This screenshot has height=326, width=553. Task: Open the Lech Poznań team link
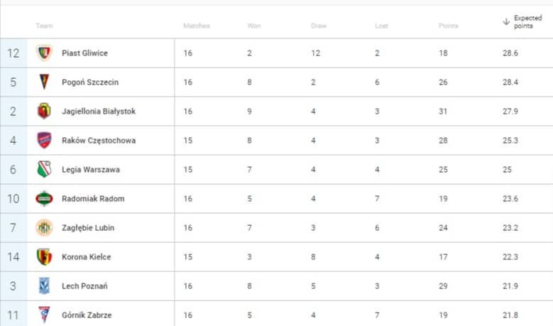pyautogui.click(x=84, y=286)
